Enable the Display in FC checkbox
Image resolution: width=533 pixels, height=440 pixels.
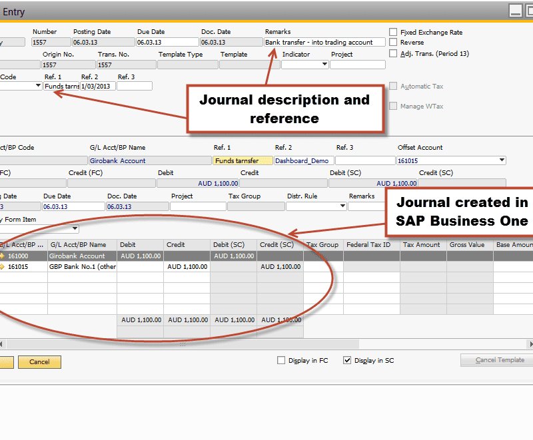[x=281, y=361]
